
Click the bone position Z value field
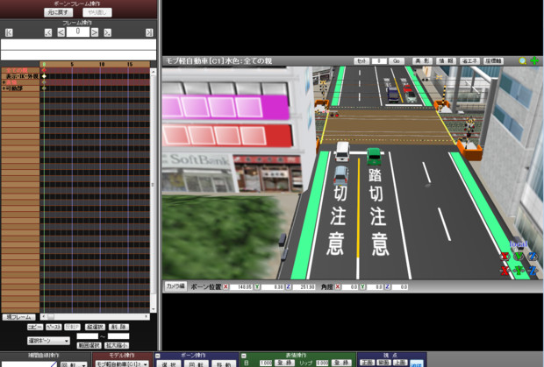pos(304,287)
